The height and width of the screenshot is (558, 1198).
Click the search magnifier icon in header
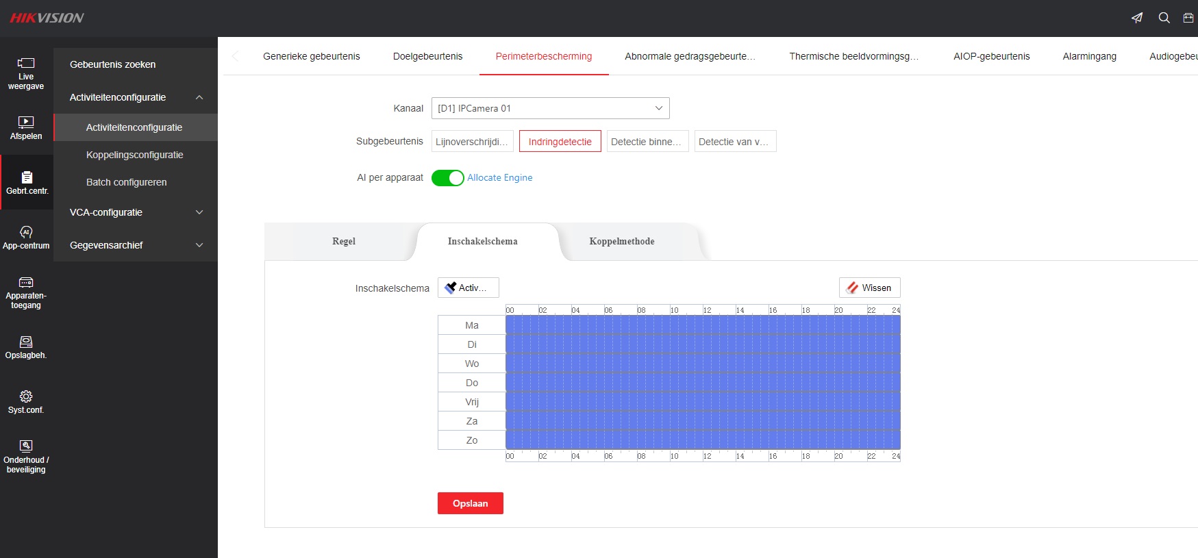click(x=1164, y=18)
